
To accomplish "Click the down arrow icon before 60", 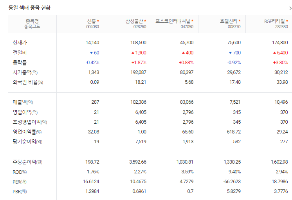I will [x=91, y=53].
